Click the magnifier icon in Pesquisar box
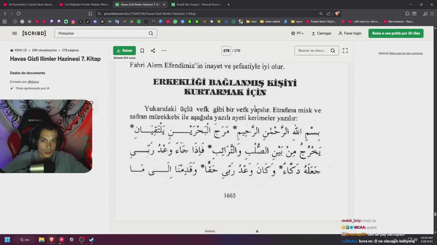 click(151, 33)
